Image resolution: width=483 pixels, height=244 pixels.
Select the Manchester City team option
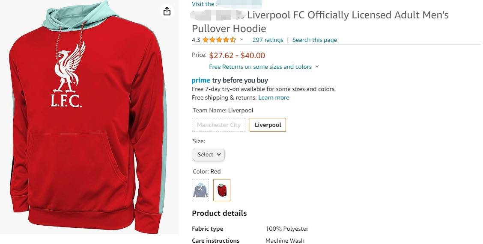click(219, 125)
